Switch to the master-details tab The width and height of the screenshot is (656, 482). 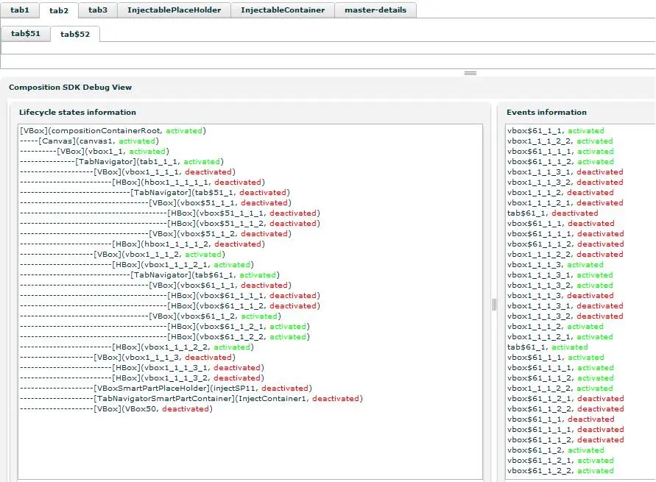(x=375, y=10)
